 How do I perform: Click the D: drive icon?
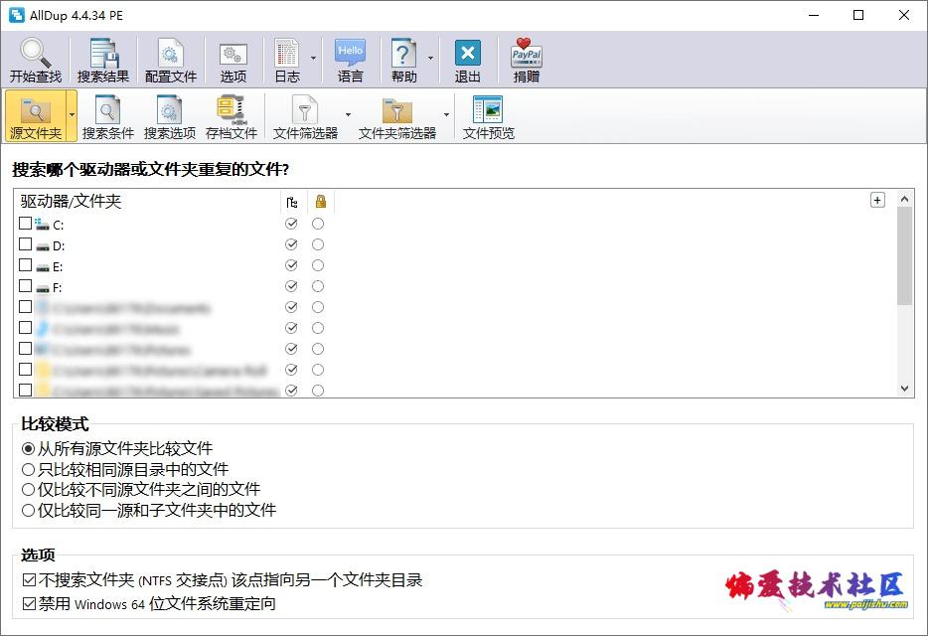click(43, 245)
